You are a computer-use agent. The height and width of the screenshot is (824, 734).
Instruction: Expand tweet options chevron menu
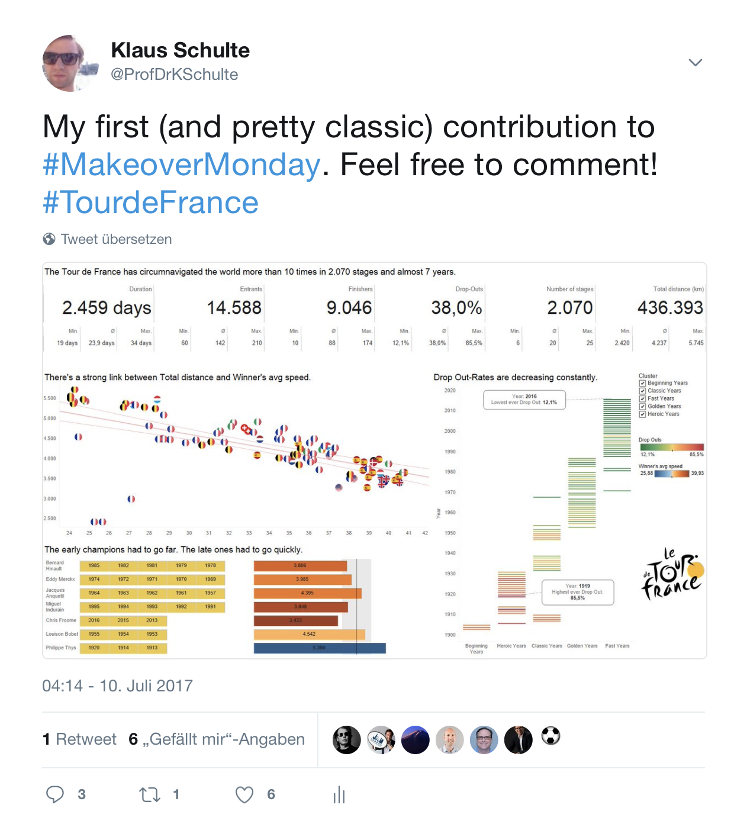(x=696, y=63)
